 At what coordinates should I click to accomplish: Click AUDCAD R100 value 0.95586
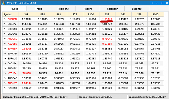[x=91, y=78]
